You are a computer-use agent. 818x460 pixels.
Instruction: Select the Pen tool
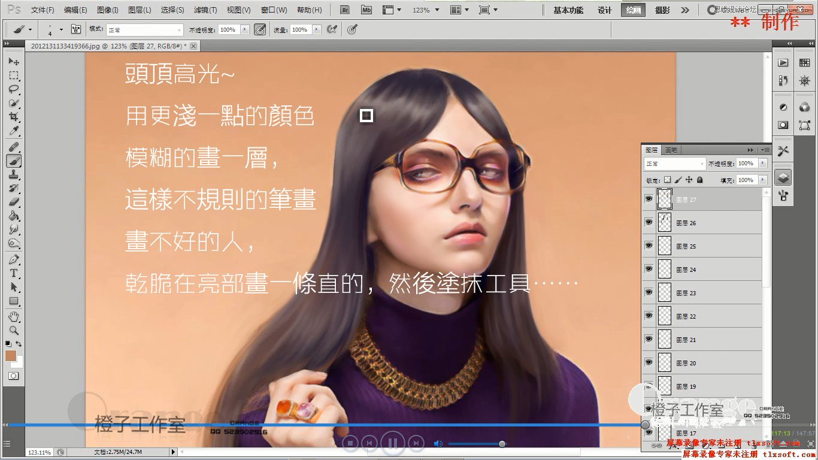tap(14, 259)
